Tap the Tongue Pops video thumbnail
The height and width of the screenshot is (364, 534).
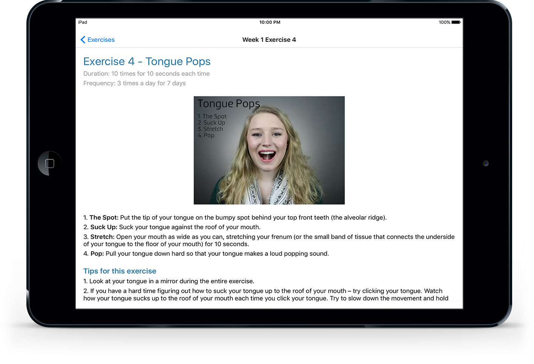269,150
